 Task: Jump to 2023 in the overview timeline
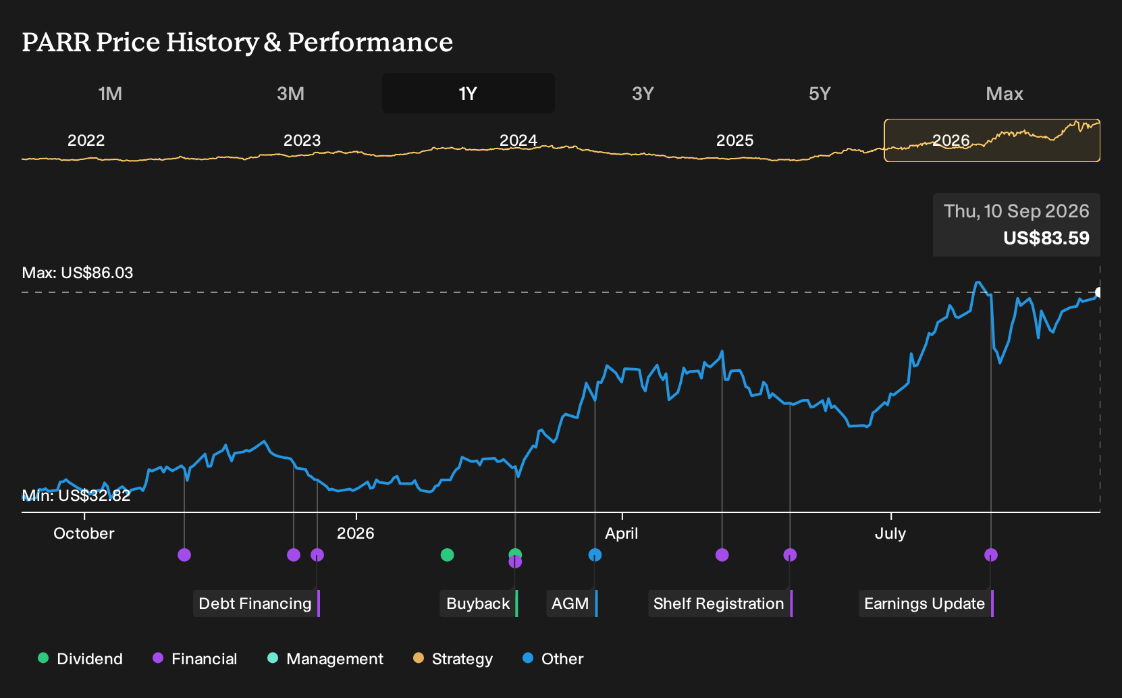(302, 140)
